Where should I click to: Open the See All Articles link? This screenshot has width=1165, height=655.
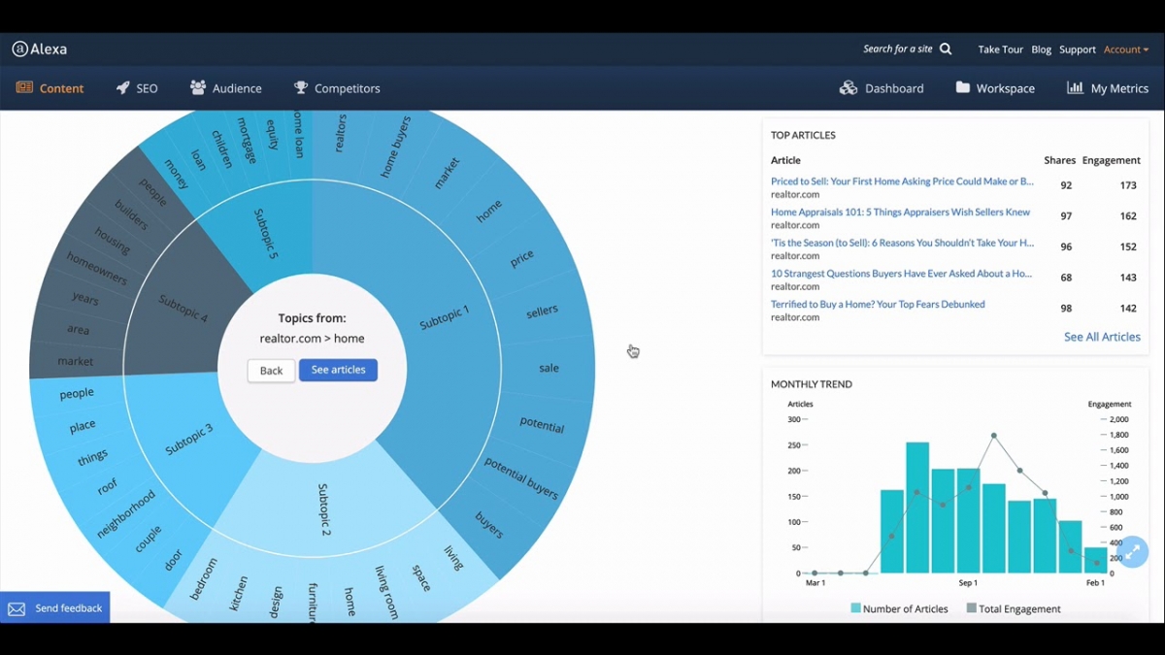(x=1102, y=337)
